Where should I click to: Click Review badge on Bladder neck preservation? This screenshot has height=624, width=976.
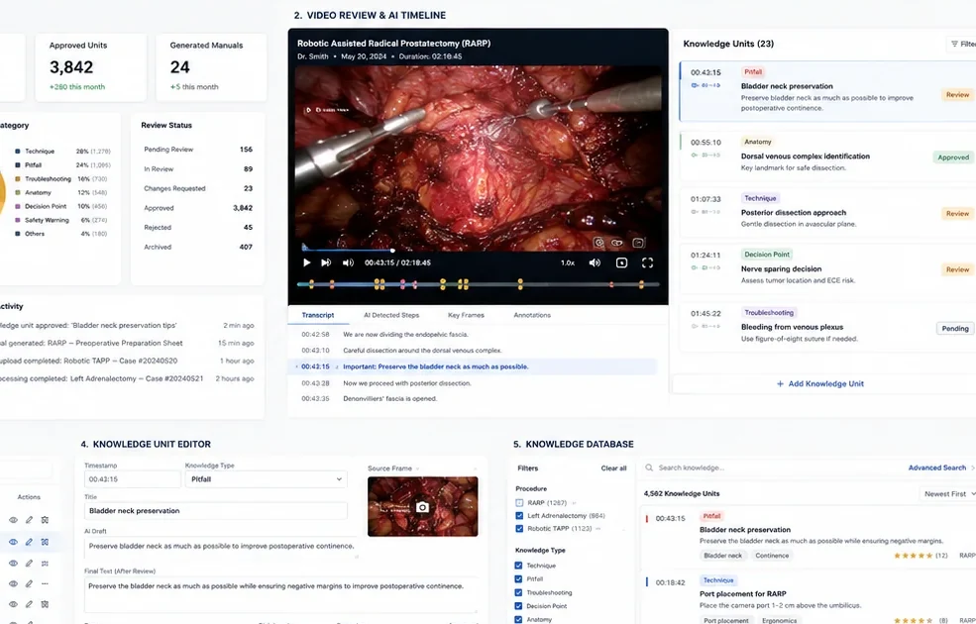(x=957, y=94)
